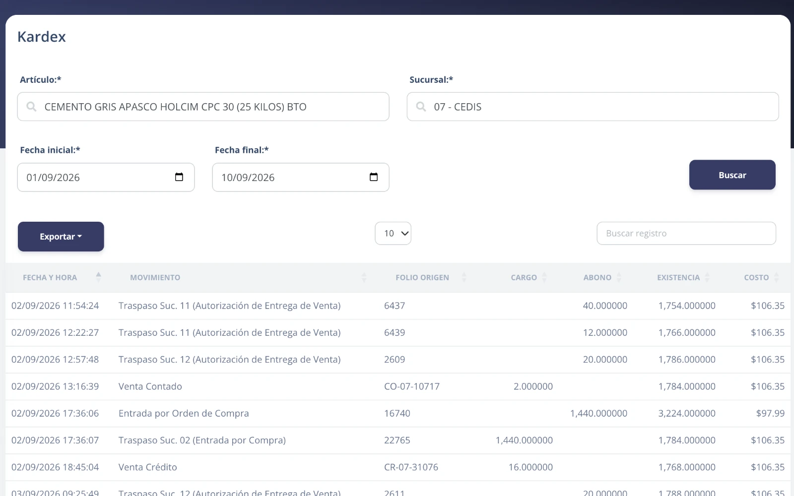Click the Buscar button
Viewport: 794px width, 496px height.
[x=732, y=175]
